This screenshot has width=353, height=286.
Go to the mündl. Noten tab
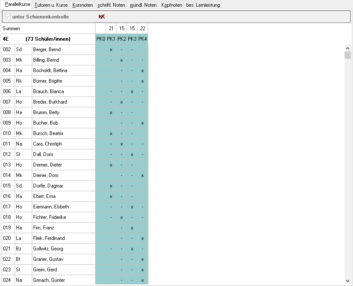pyautogui.click(x=143, y=5)
